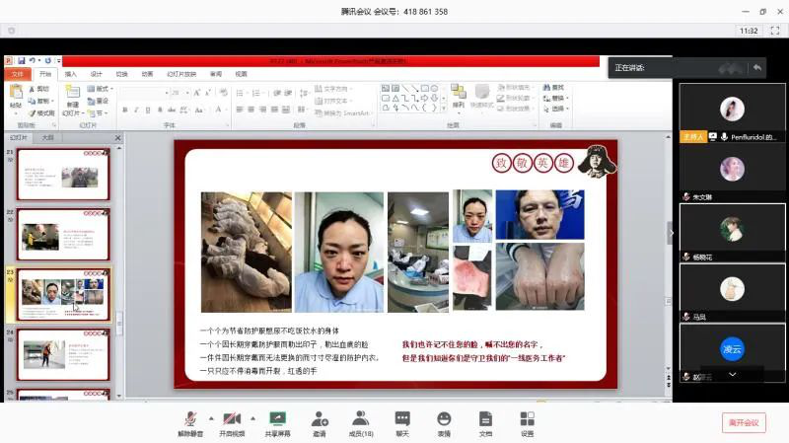Select slide 24 thumbnail
789x443 pixels.
63,355
